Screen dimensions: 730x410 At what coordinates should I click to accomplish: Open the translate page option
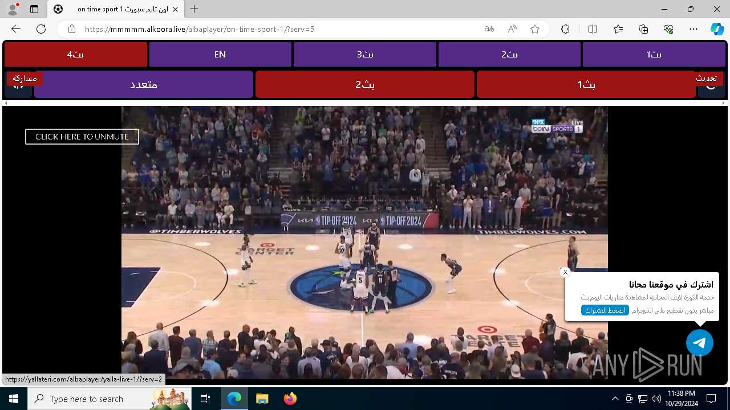[x=489, y=29]
